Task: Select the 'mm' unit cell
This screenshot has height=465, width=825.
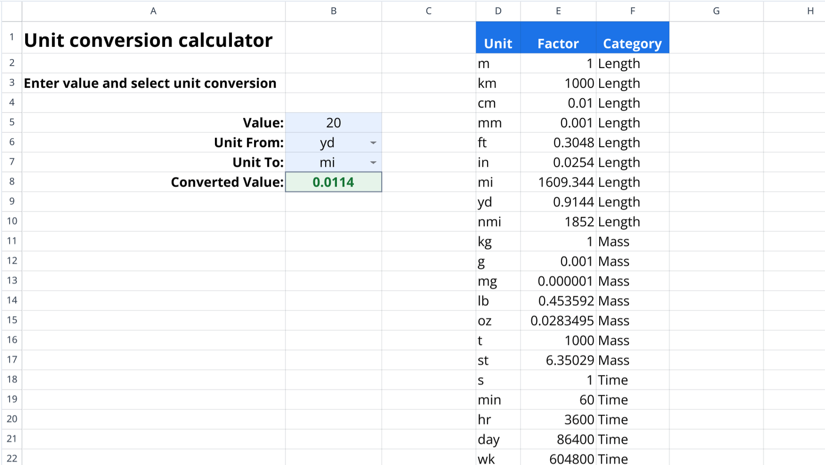Action: click(498, 123)
